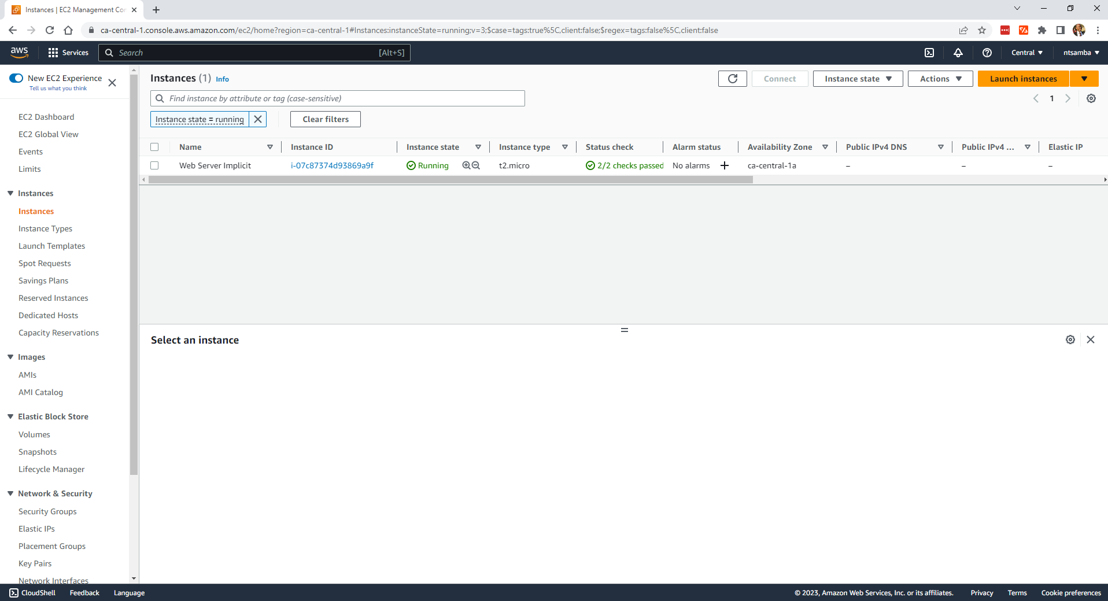The width and height of the screenshot is (1108, 601).
Task: Check the Web Server Implicit row checkbox
Action: pos(154,165)
